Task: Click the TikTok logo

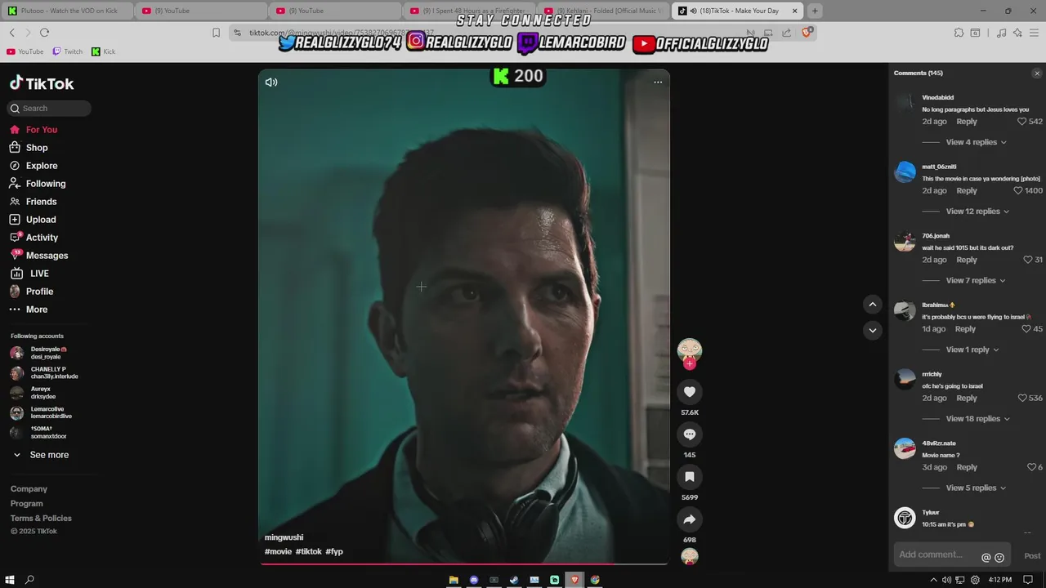Action: 42,83
